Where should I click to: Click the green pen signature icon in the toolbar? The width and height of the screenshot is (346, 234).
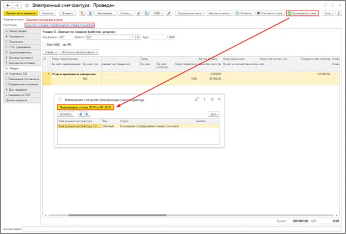click(x=169, y=13)
